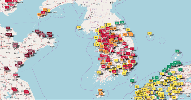Open the yellow 89 marker offshore west of Seoul
The image size is (191, 100).
[x=96, y=38]
